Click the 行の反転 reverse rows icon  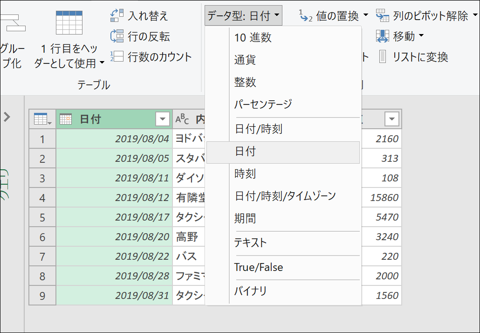[117, 36]
